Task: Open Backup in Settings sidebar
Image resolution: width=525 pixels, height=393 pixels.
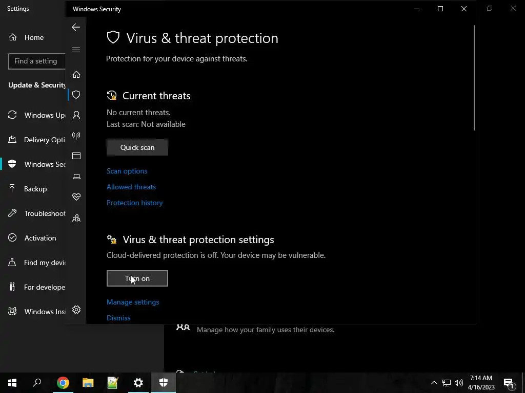Action: pos(28,189)
